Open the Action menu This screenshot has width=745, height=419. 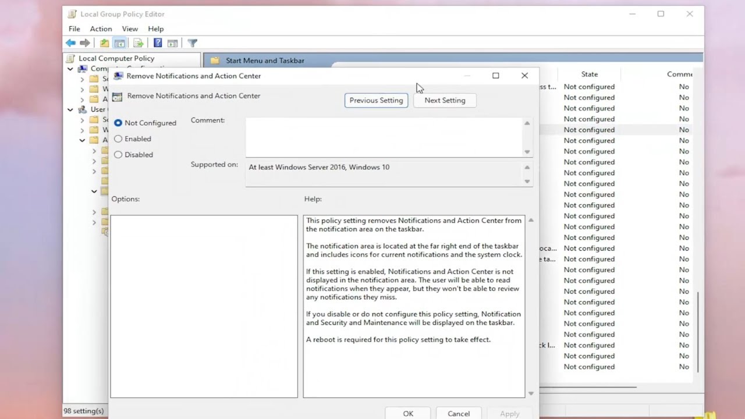coord(101,29)
